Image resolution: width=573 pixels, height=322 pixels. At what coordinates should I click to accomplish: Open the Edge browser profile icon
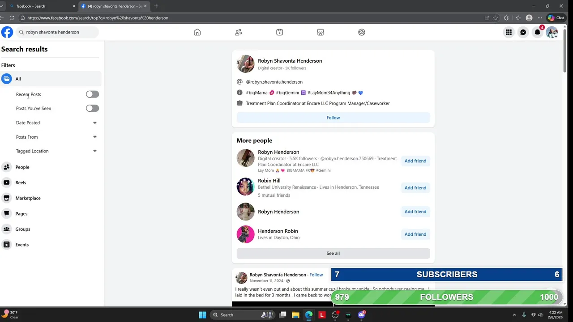pos(529,18)
